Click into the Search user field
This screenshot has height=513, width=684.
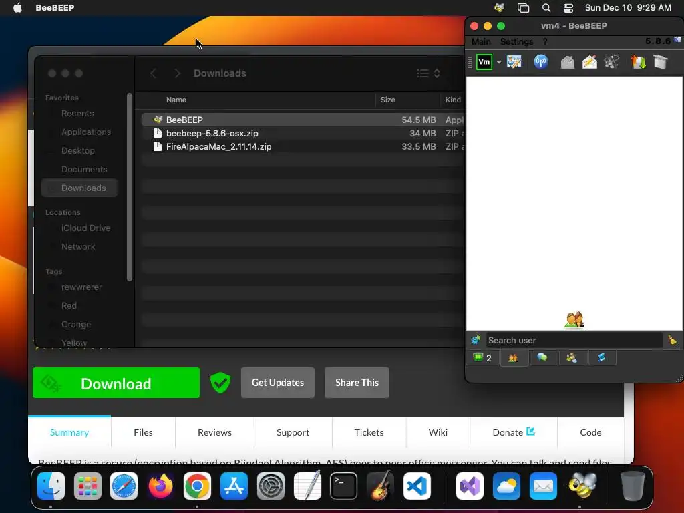pyautogui.click(x=574, y=340)
